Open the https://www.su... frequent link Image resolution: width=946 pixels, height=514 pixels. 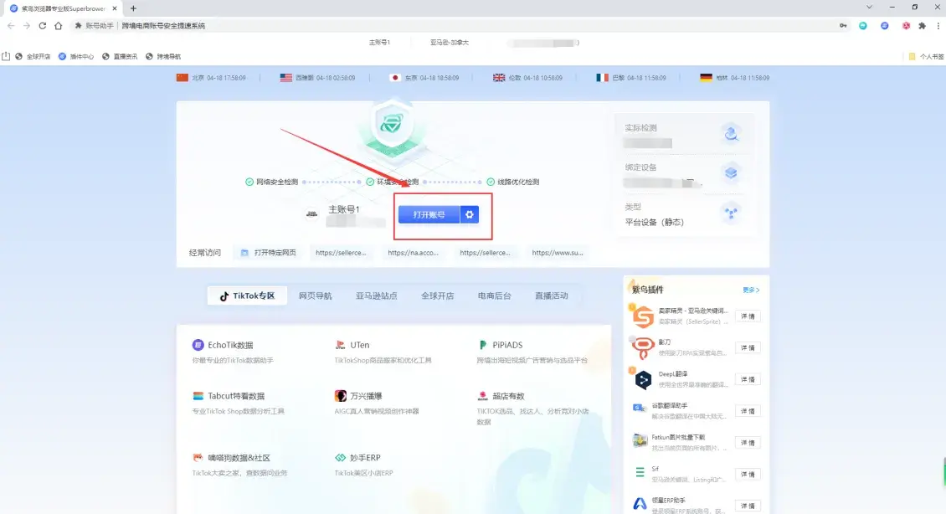click(x=558, y=253)
